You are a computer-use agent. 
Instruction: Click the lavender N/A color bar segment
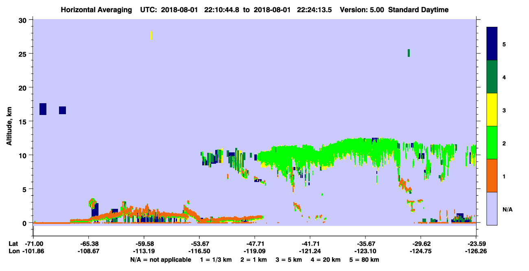tap(492, 208)
